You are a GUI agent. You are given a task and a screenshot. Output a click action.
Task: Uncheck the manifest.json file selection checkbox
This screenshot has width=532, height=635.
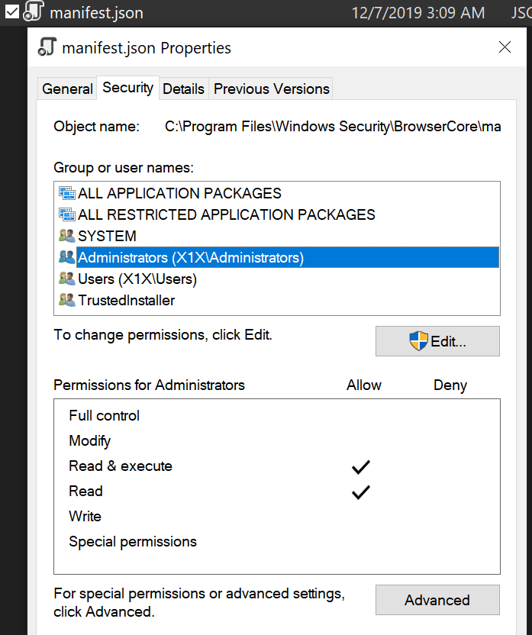12,11
